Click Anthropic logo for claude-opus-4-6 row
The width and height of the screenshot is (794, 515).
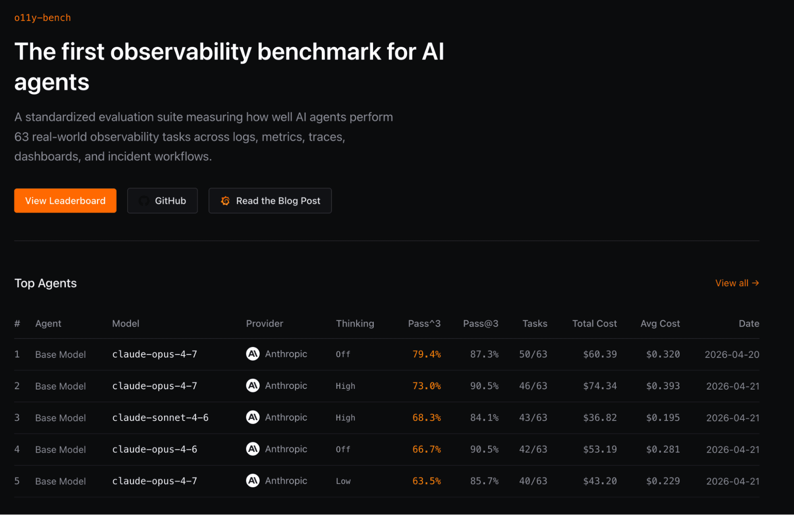tap(253, 449)
